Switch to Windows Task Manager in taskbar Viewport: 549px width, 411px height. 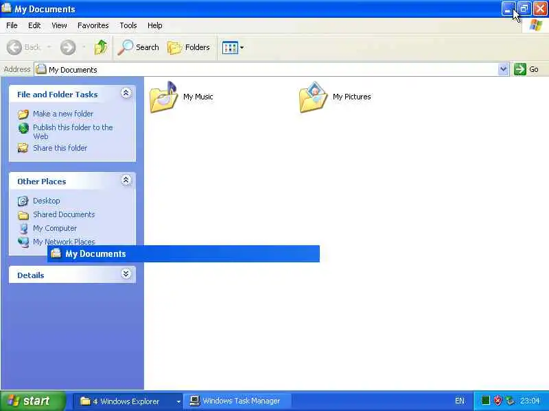click(238, 401)
